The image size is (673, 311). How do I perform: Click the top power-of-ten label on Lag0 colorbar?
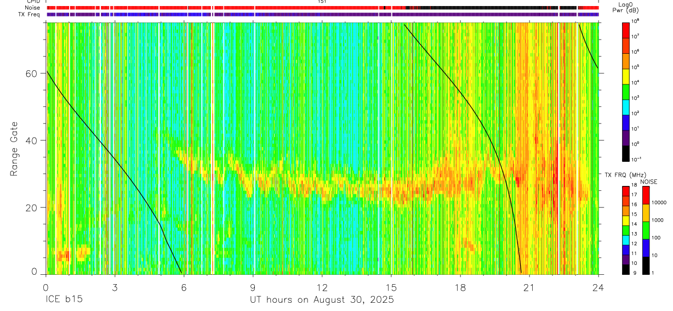click(x=637, y=21)
